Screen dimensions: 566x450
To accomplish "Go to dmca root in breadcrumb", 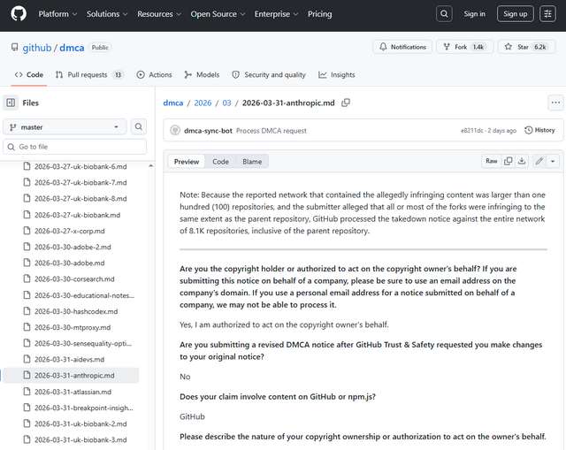I will (x=173, y=103).
